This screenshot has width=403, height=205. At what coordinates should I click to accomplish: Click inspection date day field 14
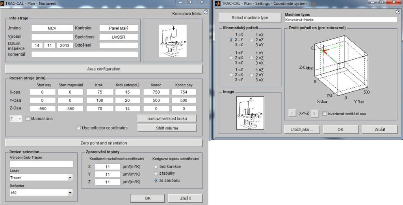click(x=37, y=45)
